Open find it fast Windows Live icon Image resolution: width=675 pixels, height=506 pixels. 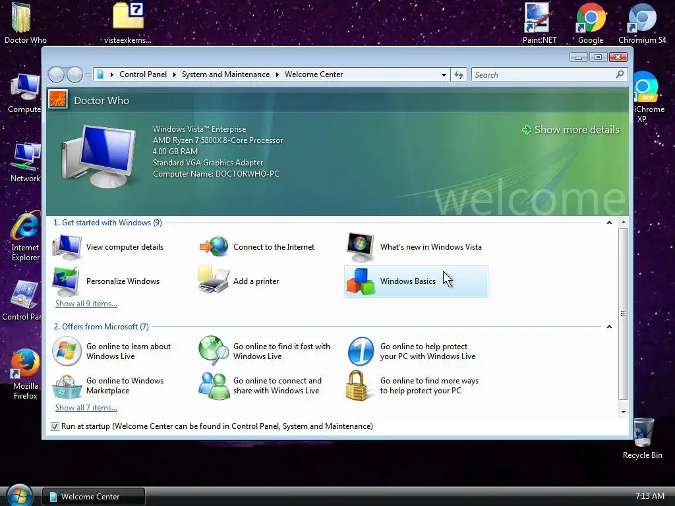click(214, 351)
